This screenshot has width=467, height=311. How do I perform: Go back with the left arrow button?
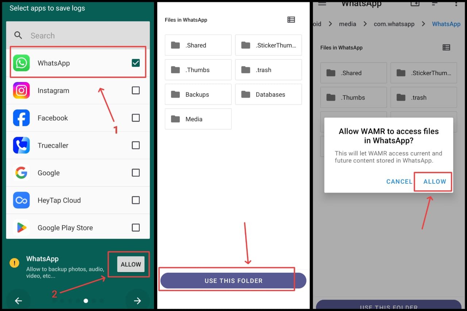coord(18,300)
